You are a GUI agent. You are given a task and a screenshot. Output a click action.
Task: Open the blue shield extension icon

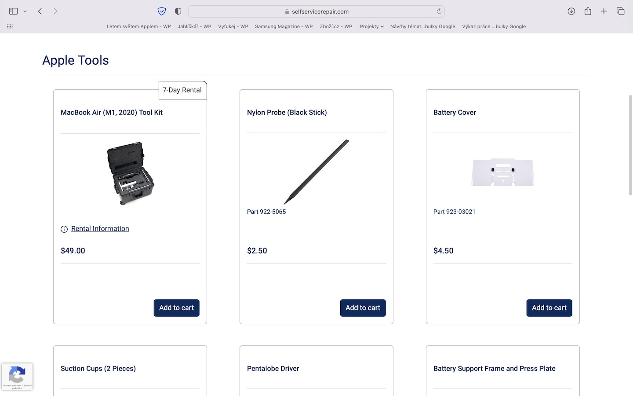(162, 11)
